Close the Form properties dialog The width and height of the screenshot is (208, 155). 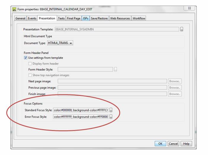[x=189, y=8]
